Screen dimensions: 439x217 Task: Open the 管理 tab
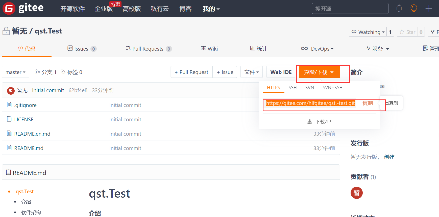[431, 49]
